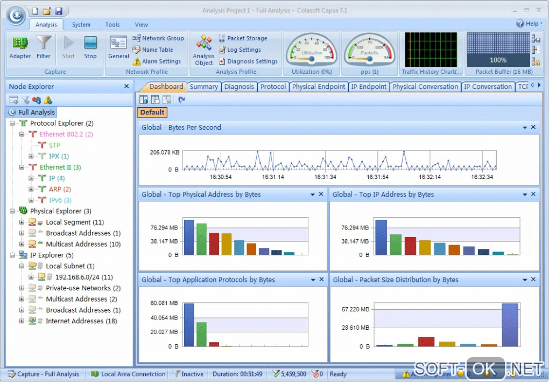Click the Capsa application menu orb
This screenshot has width=549, height=382.
pyautogui.click(x=16, y=16)
